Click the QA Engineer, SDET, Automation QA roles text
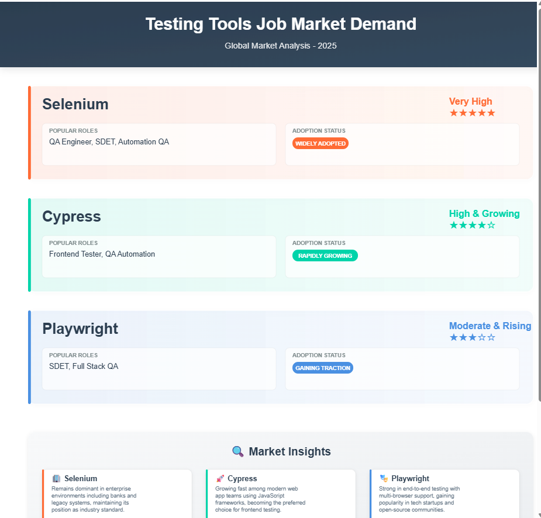This screenshot has height=518, width=541. [109, 141]
